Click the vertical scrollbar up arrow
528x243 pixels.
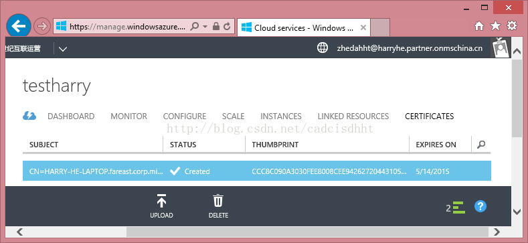pyautogui.click(x=517, y=52)
